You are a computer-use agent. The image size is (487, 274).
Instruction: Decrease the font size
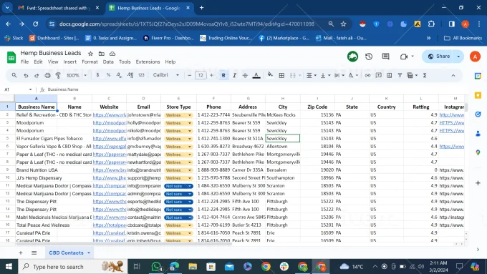(189, 75)
